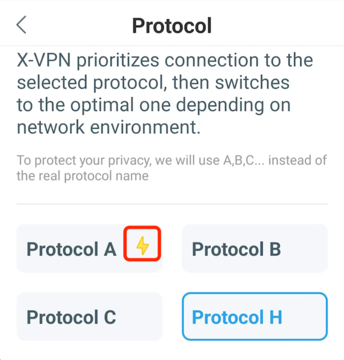This screenshot has height=360, width=344.
Task: Click the 'To protect your privacy' phrase
Action: point(84,160)
